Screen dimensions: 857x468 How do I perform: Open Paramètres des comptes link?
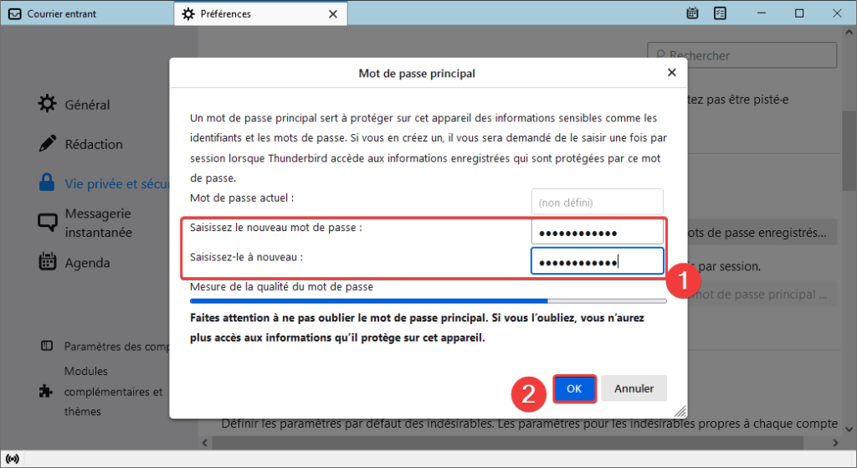[116, 347]
